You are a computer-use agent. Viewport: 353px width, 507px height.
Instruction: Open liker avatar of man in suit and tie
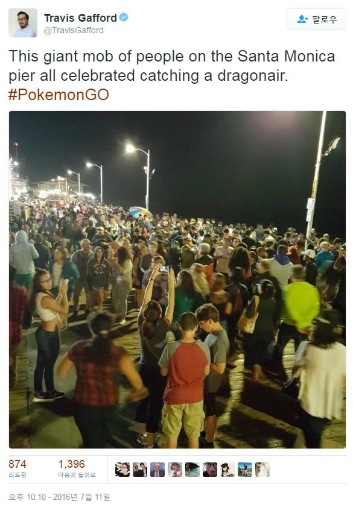[x=157, y=470]
